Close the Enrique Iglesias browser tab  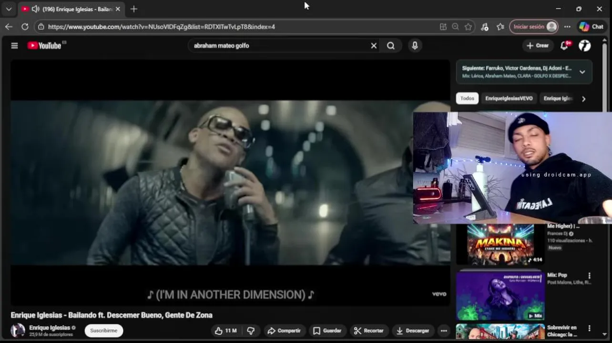click(118, 9)
